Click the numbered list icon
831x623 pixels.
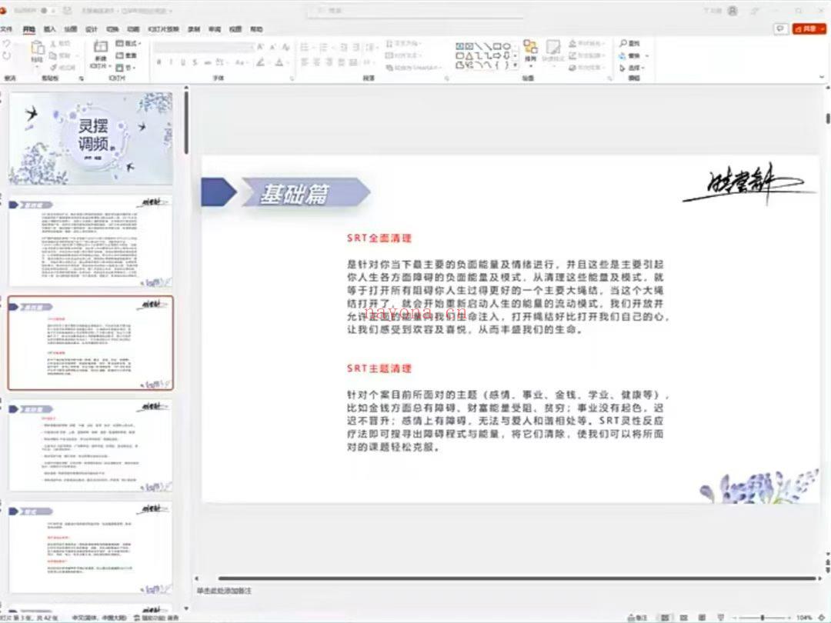323,47
